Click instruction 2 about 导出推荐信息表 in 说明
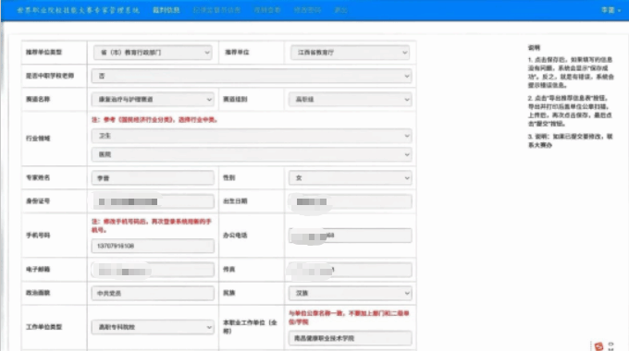The width and height of the screenshot is (629, 351). point(571,111)
